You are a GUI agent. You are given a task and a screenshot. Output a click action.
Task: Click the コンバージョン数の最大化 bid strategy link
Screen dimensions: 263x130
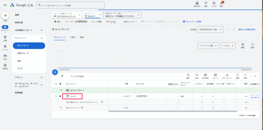[255, 96]
